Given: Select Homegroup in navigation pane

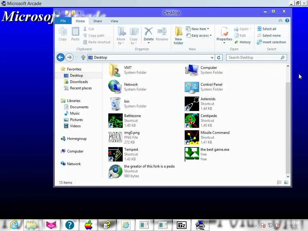Looking at the screenshot, I should pos(77,139).
